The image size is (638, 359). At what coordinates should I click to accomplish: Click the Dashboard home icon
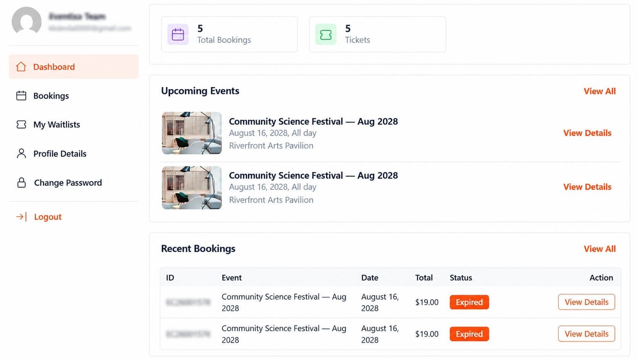coord(21,67)
